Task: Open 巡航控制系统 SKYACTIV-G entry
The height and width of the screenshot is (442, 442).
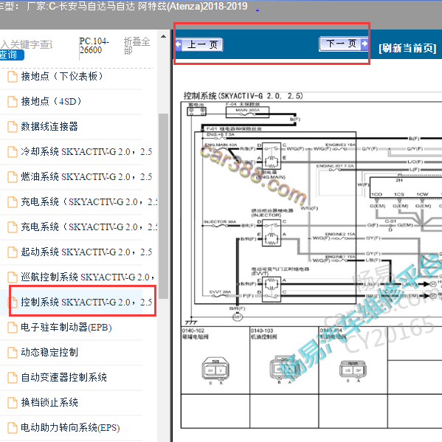Action: (x=88, y=277)
